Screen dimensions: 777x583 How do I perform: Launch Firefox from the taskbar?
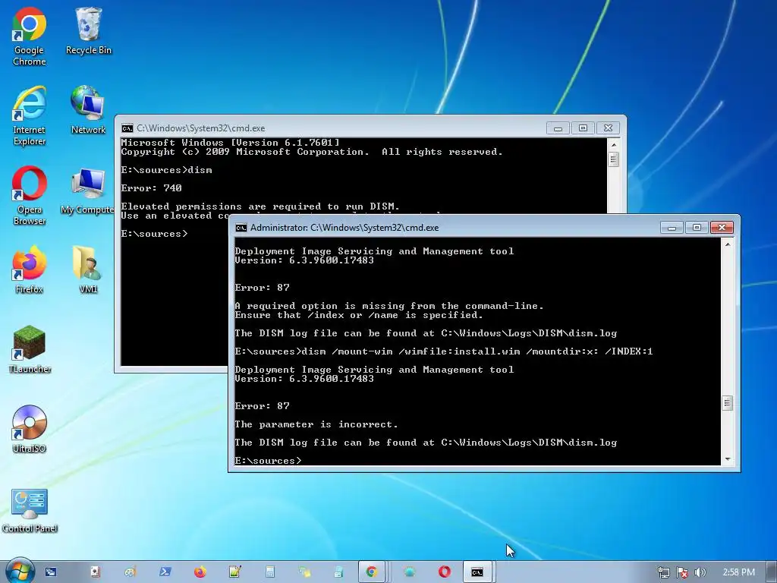coord(200,572)
